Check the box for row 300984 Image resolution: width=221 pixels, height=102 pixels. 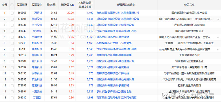pos(12,62)
